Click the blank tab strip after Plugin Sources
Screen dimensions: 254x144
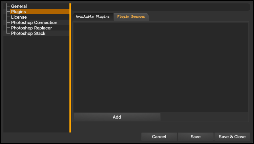(199, 17)
